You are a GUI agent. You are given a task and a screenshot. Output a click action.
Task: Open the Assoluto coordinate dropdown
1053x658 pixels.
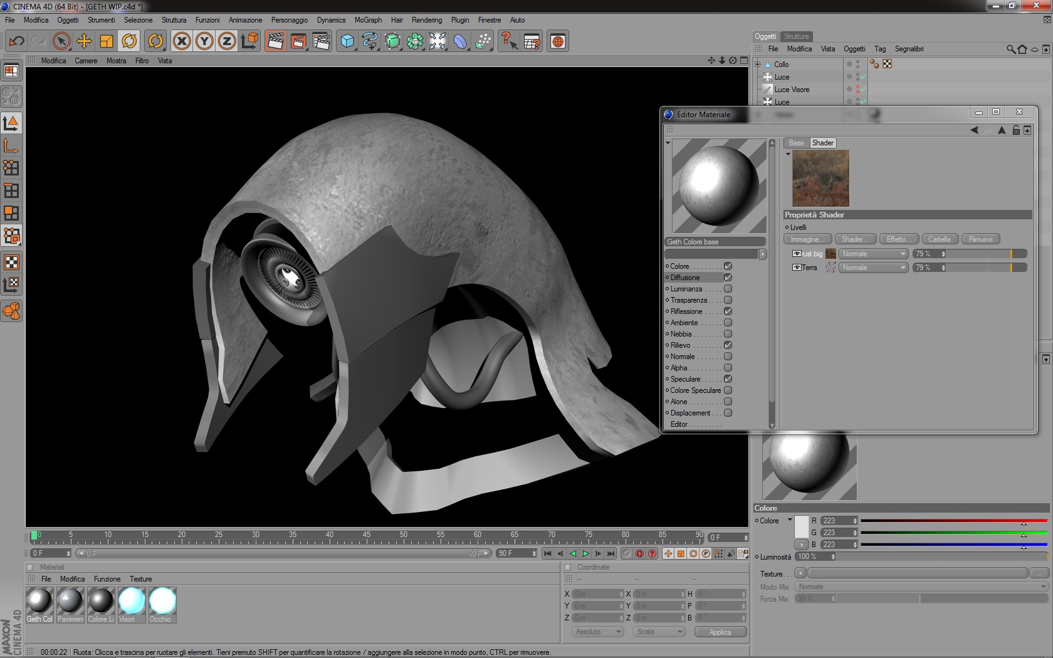click(x=597, y=632)
